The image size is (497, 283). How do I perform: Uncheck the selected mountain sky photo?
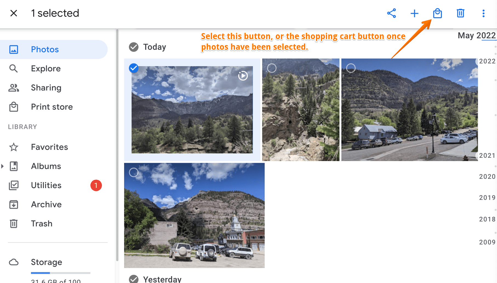pyautogui.click(x=134, y=68)
